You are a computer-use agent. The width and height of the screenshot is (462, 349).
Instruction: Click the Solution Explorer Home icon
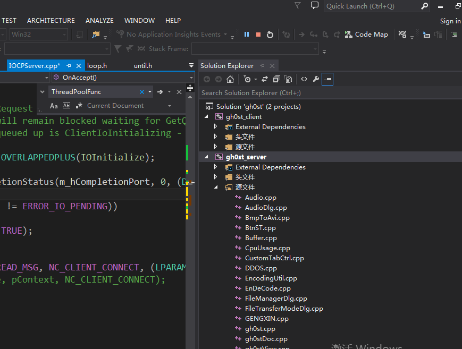point(230,79)
